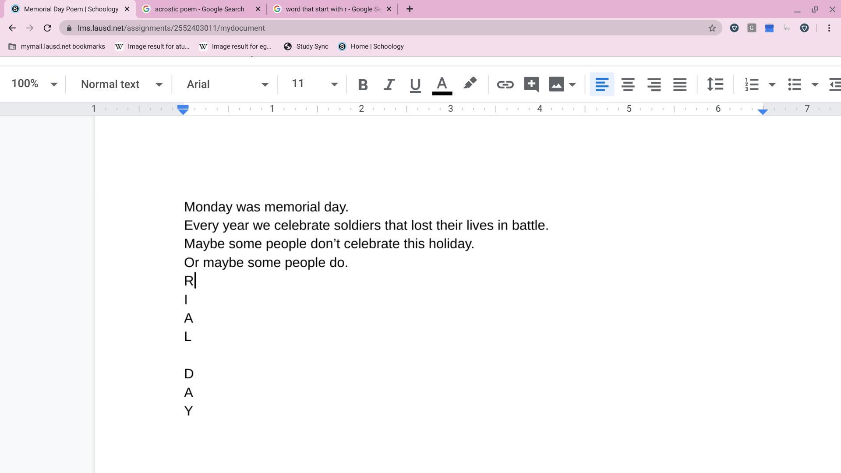Apply justified alignment
The width and height of the screenshot is (841, 473).
(680, 85)
